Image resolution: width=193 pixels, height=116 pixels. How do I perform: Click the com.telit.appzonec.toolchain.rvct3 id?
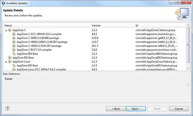(156, 50)
